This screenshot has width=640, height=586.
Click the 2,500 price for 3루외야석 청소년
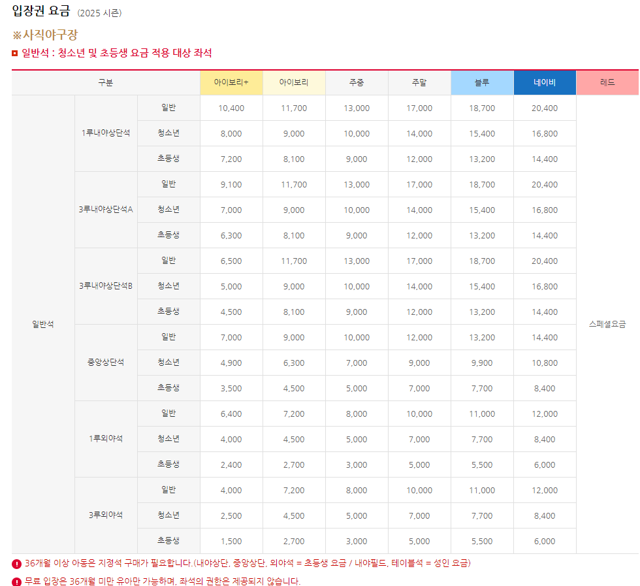[x=231, y=515]
